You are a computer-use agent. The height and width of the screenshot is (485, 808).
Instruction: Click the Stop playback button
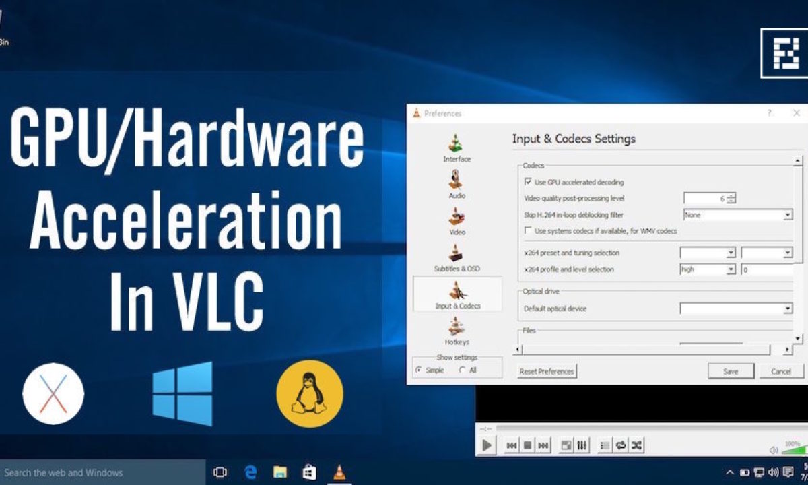click(x=528, y=445)
